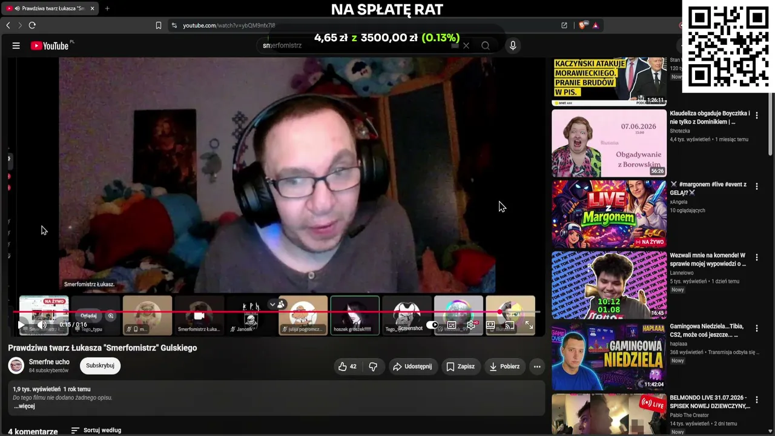The image size is (775, 436).
Task: Open video player settings gear
Action: click(x=471, y=325)
